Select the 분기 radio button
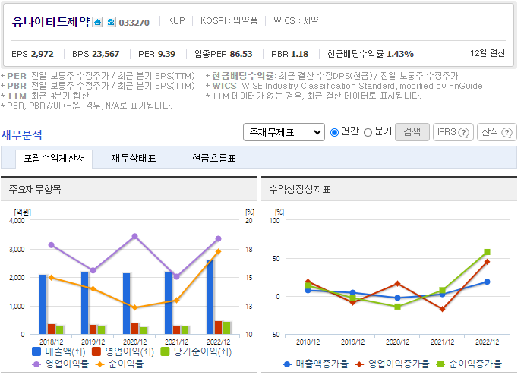Screen dimensions: 524x378 click(368, 132)
